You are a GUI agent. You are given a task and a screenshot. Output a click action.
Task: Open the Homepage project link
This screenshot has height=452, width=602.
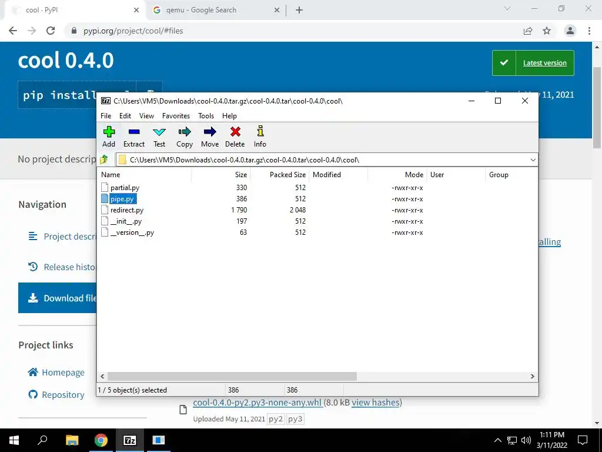(56, 373)
